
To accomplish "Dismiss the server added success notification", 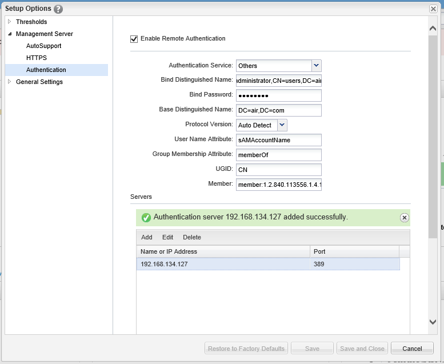I will click(x=404, y=218).
